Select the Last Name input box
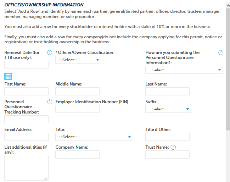 click(167, 91)
